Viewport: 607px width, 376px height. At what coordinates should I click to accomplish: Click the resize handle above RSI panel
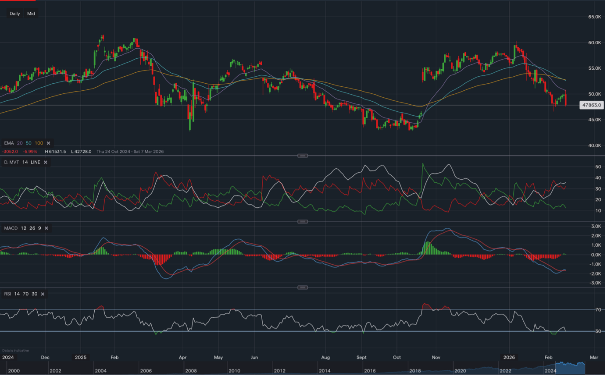point(303,287)
